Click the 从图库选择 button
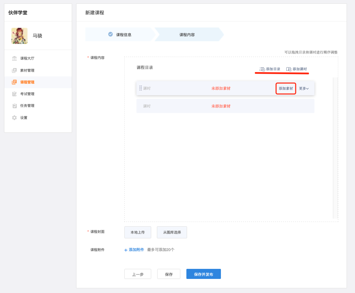The width and height of the screenshot is (355, 293). point(172,232)
